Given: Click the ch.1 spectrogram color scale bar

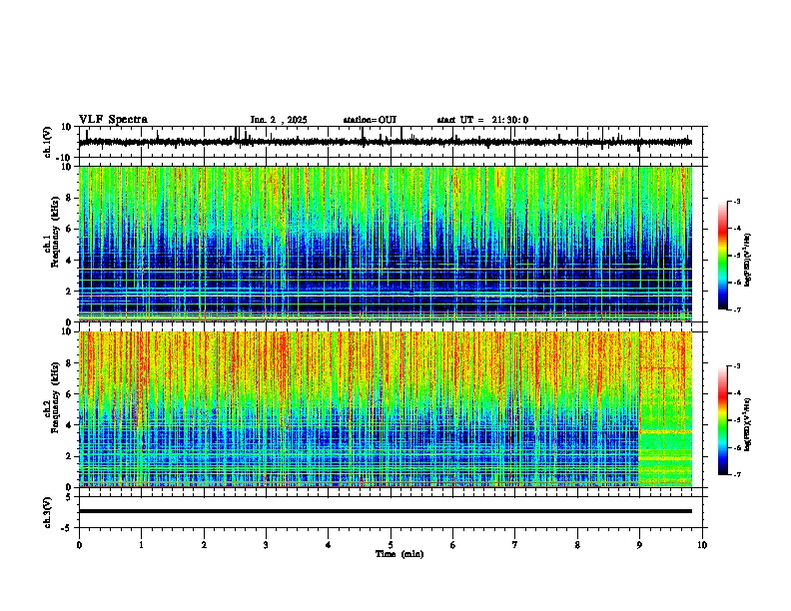Looking at the screenshot, I should pos(722,256).
